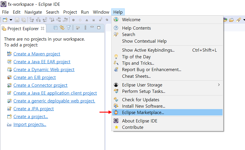Choose Show Contextual Help
This screenshot has height=150, width=245.
167,41
